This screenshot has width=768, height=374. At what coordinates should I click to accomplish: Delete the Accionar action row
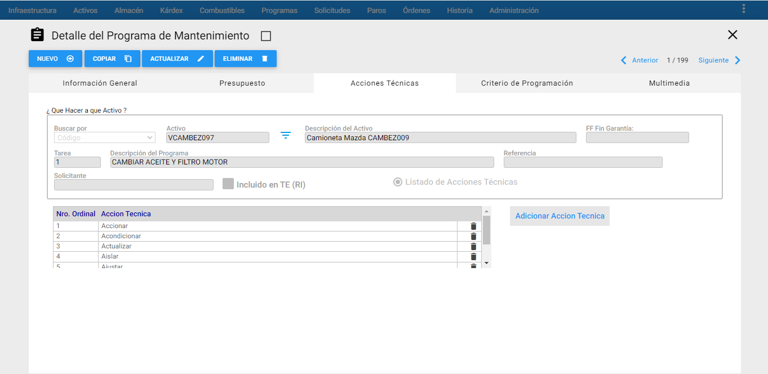pyautogui.click(x=473, y=226)
